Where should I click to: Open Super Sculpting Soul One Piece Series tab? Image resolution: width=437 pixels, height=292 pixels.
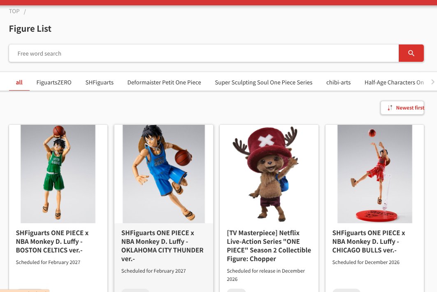(x=264, y=82)
